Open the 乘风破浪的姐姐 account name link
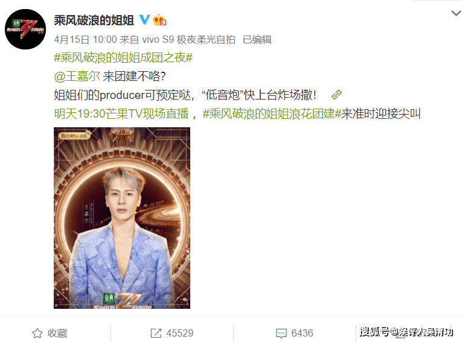Screen dimensions: 462x342 pyautogui.click(x=94, y=21)
